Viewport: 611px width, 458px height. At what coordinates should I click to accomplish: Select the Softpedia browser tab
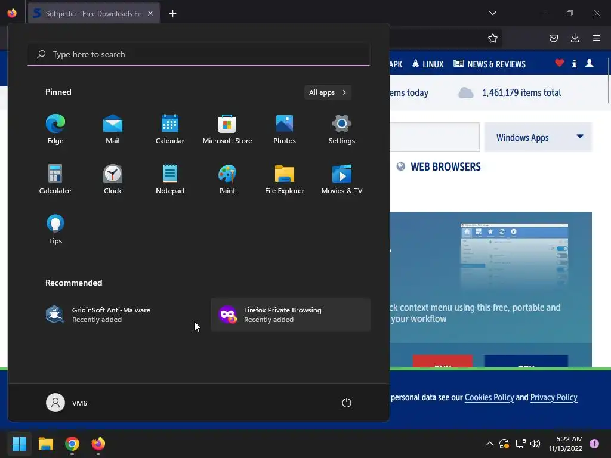click(94, 13)
